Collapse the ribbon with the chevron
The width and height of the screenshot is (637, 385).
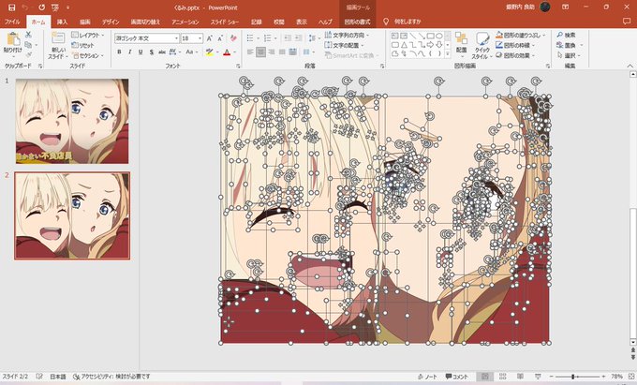630,66
